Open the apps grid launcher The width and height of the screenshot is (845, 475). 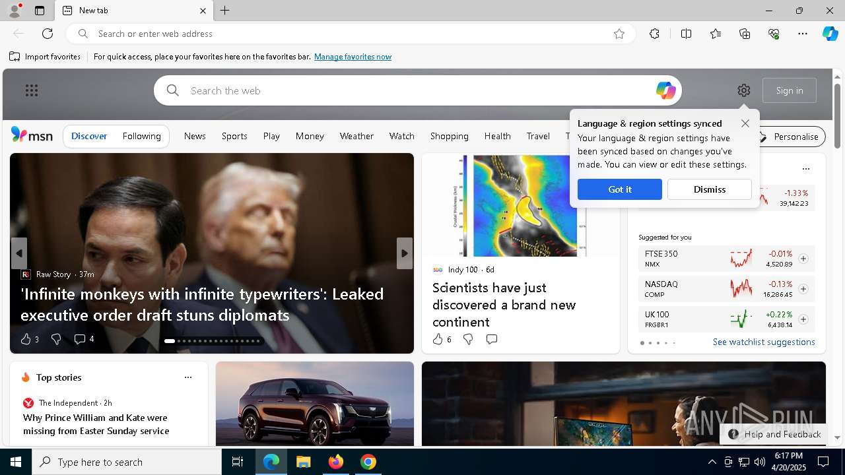[x=32, y=90]
